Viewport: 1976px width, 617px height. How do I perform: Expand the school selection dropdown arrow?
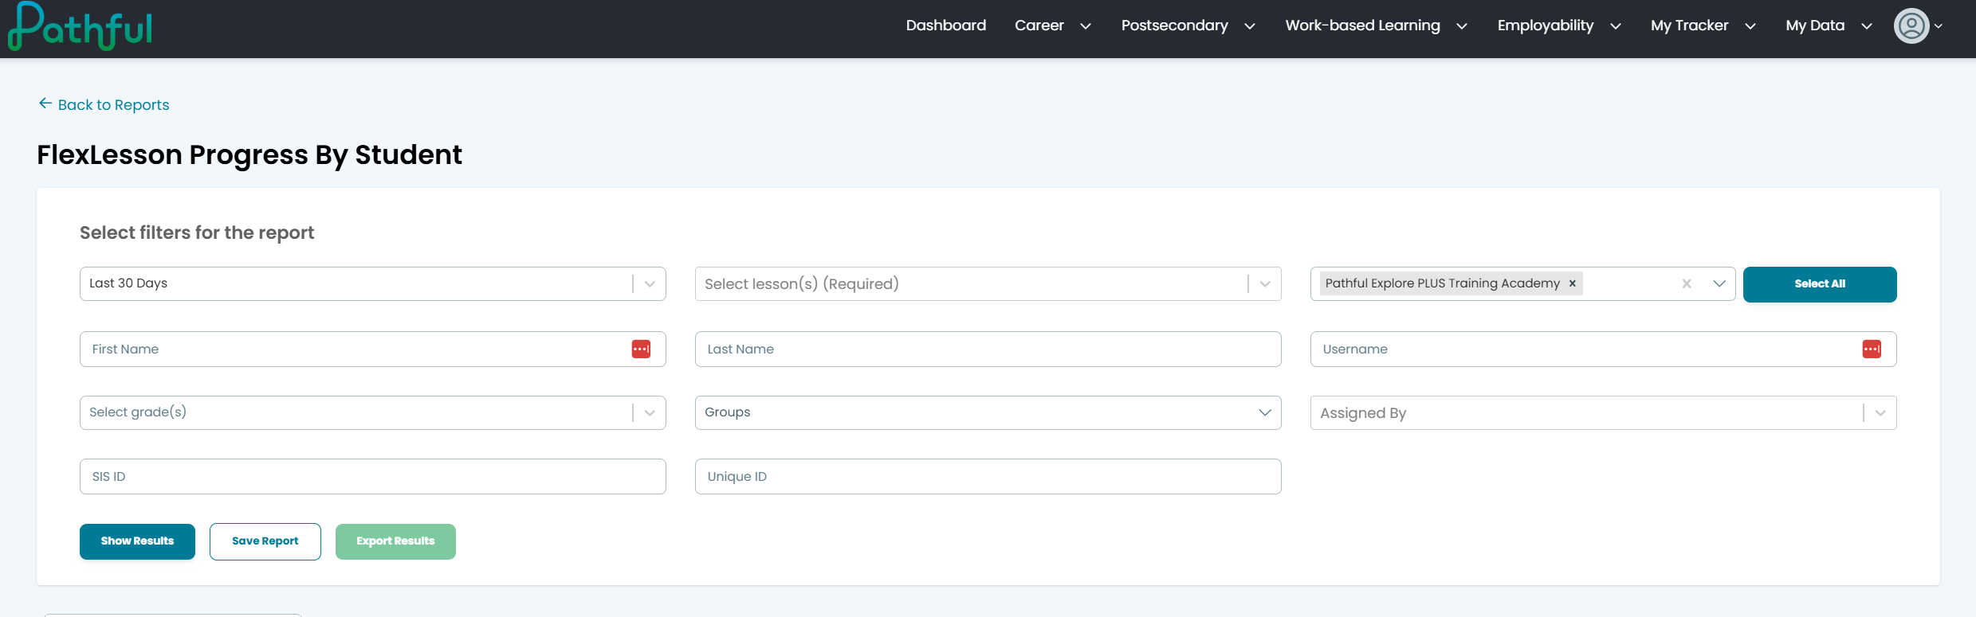click(1719, 283)
